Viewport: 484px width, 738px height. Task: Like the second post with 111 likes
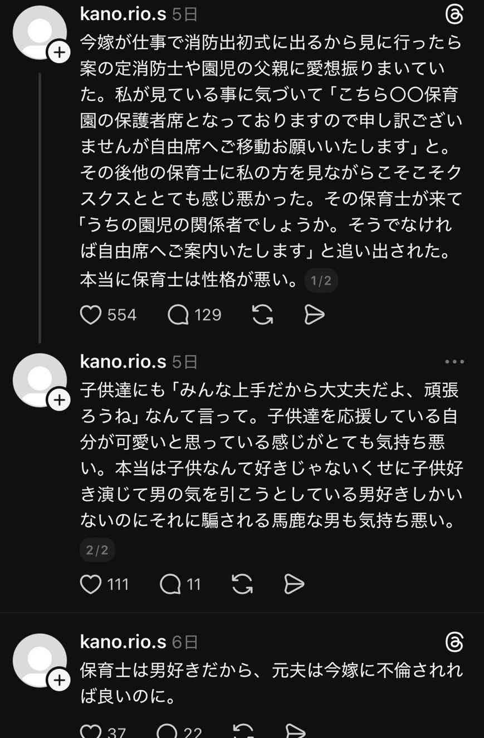(x=91, y=584)
